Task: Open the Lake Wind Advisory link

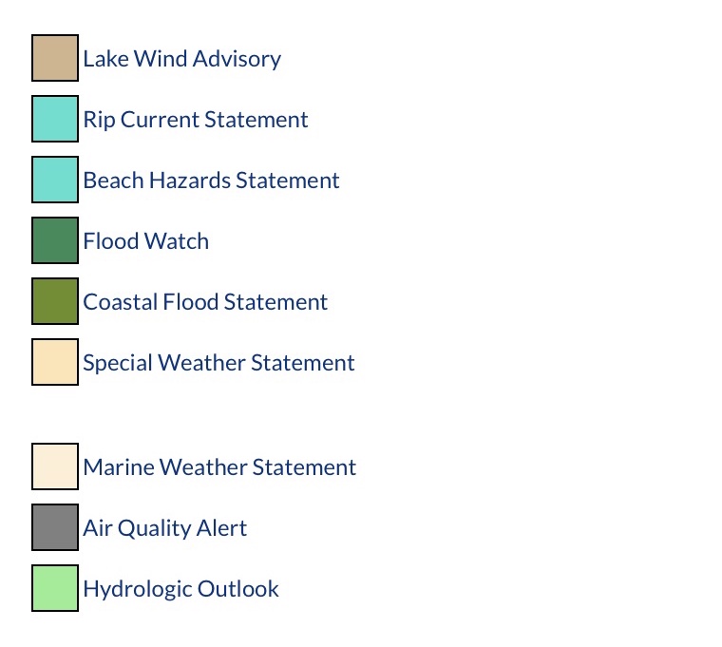Action: tap(181, 59)
